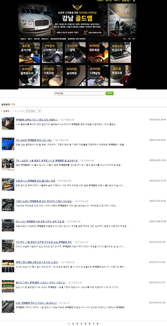Go to results page 2
This screenshot has height=326, width=167.
[x=73, y=323]
